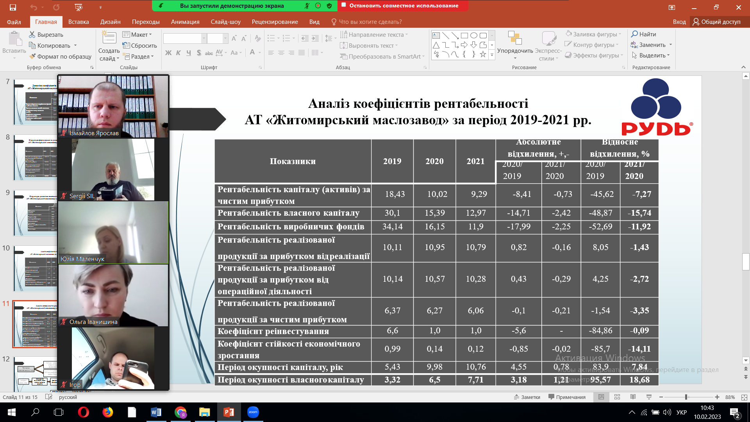This screenshot has height=422, width=750.
Task: Start slideshow from beginning icon in title bar
Action: 79,7
